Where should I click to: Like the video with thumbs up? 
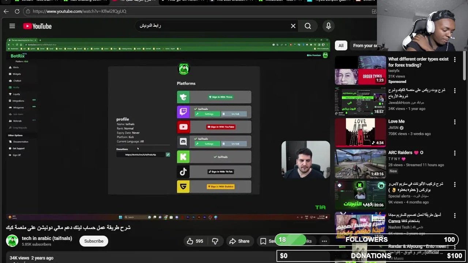[195, 241]
